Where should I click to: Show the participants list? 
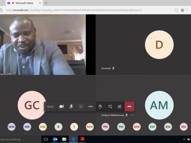click(119, 107)
